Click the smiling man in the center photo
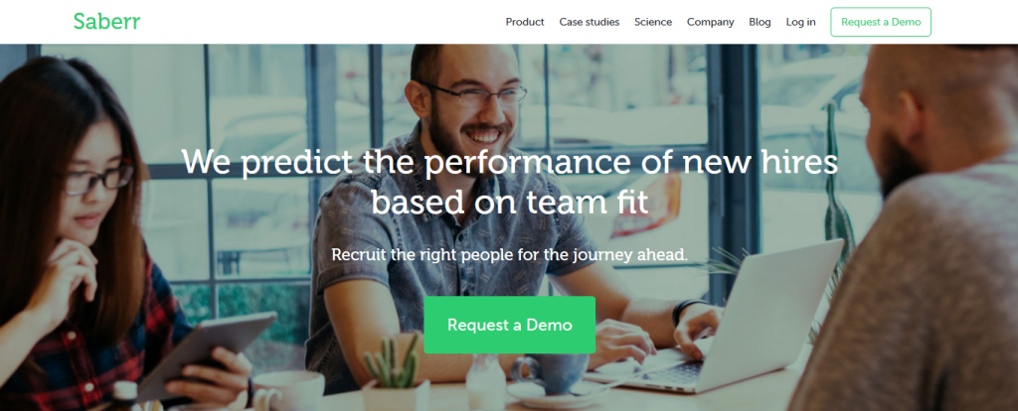This screenshot has height=411, width=1018. click(467, 213)
